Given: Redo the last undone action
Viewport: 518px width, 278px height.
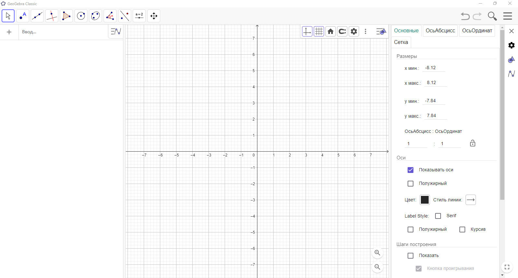Looking at the screenshot, I should 477,16.
